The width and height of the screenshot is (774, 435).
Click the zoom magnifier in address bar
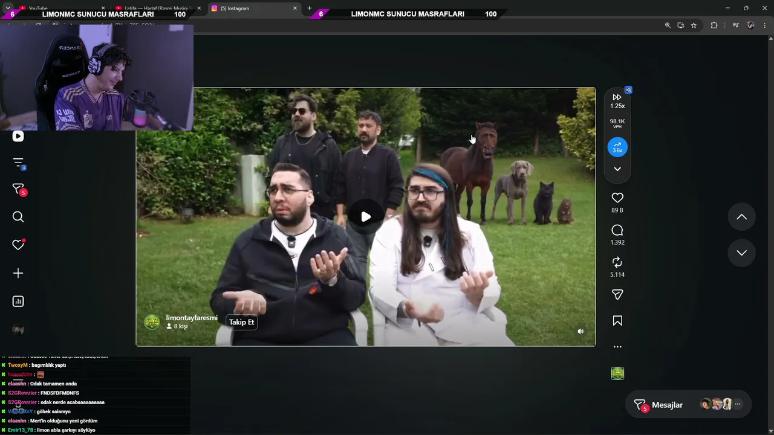click(x=668, y=25)
